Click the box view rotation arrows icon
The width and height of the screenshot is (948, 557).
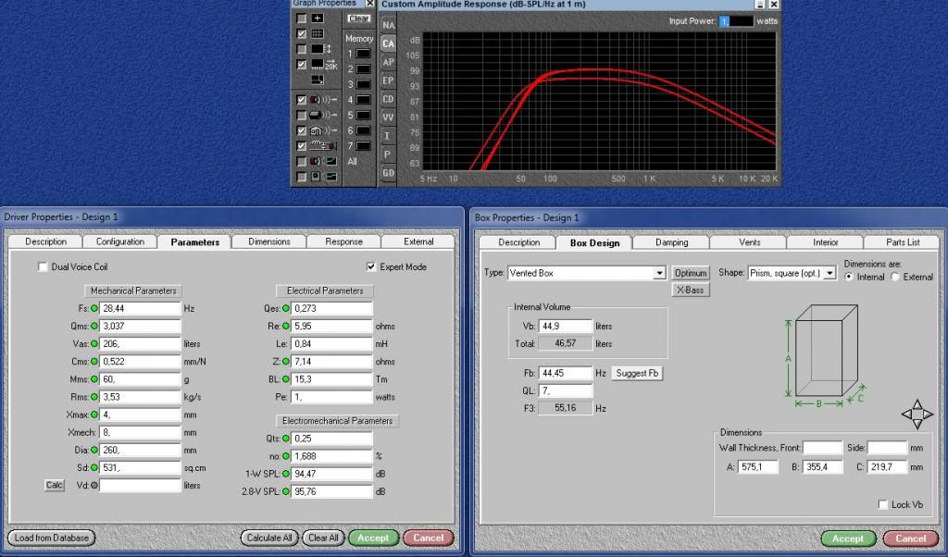pyautogui.click(x=917, y=413)
